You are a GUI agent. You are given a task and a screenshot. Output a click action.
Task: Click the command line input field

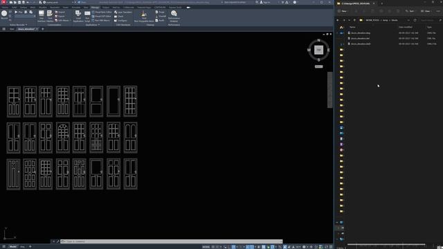[172, 241]
